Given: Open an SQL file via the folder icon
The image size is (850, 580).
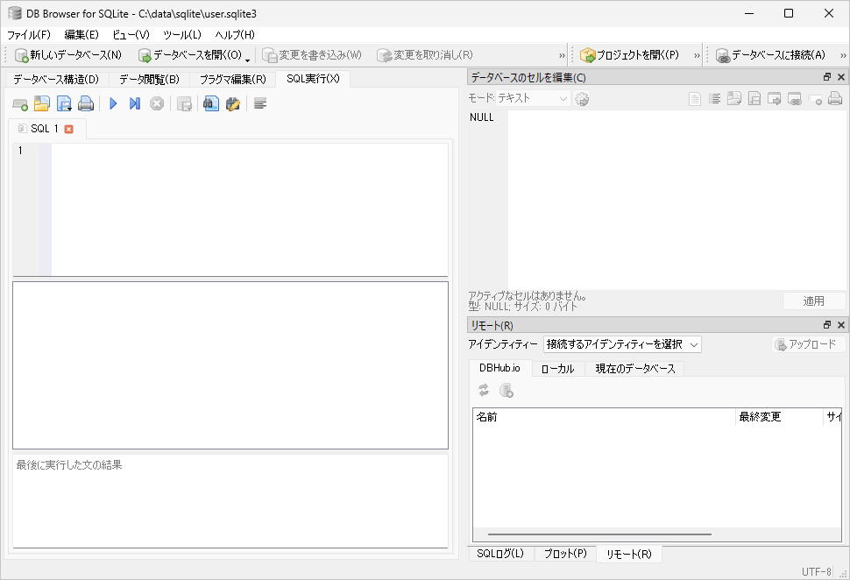Looking at the screenshot, I should [42, 103].
